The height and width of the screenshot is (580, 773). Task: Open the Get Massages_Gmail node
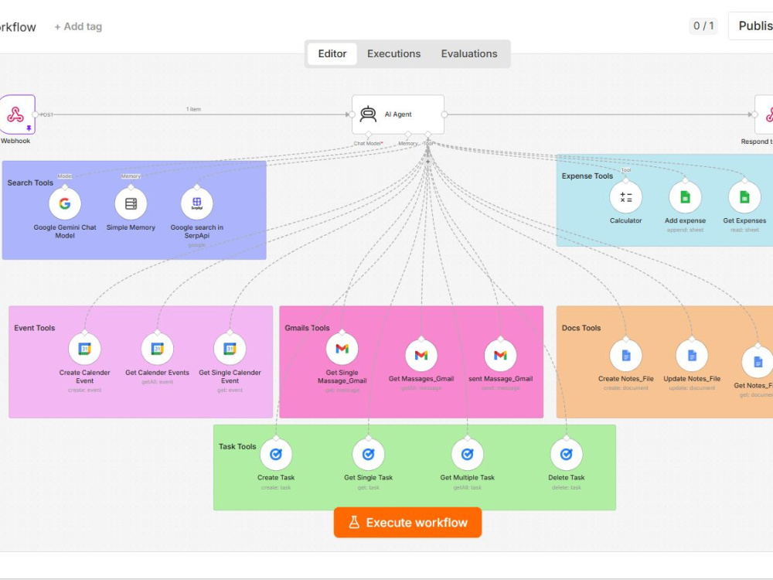[421, 355]
